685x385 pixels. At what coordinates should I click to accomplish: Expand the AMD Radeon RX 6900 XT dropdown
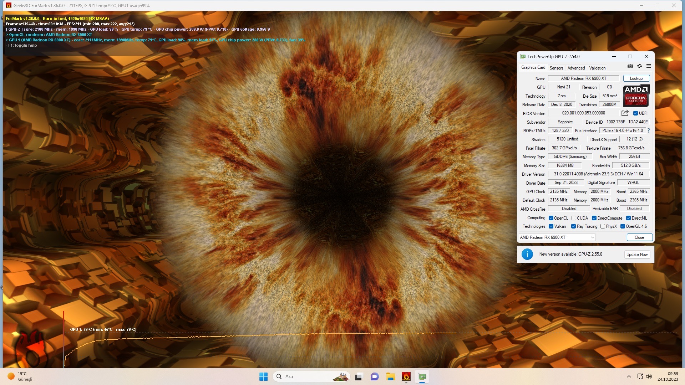(x=592, y=237)
